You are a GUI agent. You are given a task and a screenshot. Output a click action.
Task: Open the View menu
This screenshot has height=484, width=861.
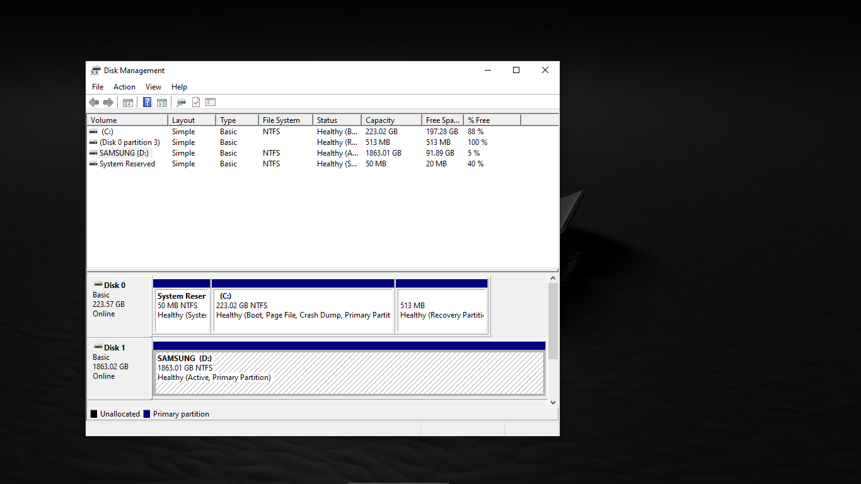click(153, 87)
